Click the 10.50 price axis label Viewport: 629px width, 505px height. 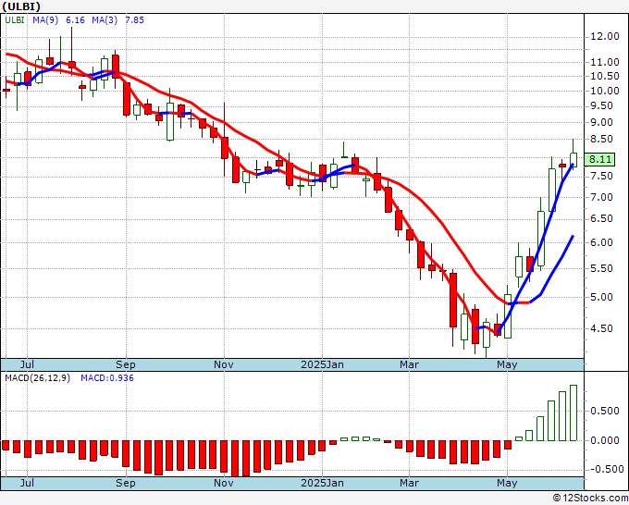pos(605,76)
